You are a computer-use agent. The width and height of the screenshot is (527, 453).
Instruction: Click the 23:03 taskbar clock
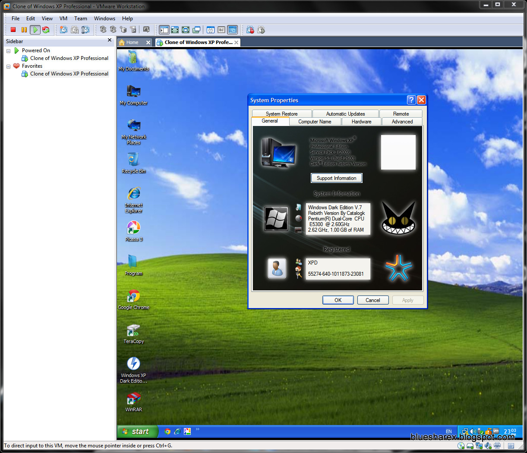point(510,431)
